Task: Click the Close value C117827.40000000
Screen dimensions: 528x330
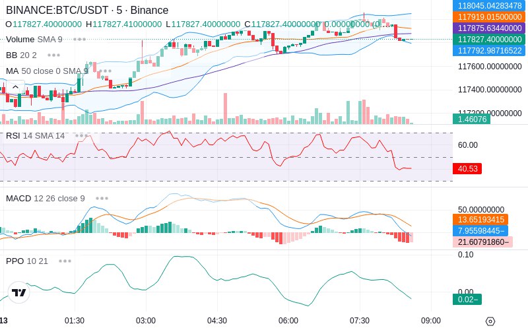Action: pos(282,24)
